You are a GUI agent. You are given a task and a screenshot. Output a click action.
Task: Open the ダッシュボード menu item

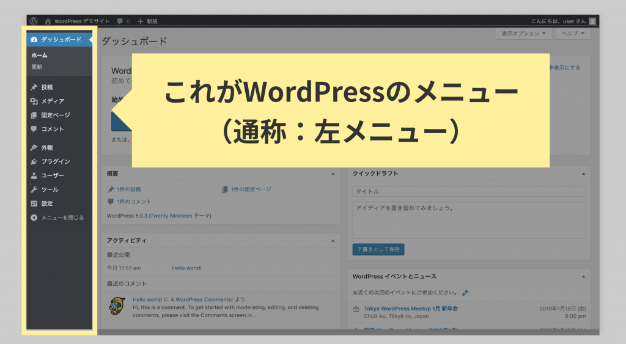59,40
